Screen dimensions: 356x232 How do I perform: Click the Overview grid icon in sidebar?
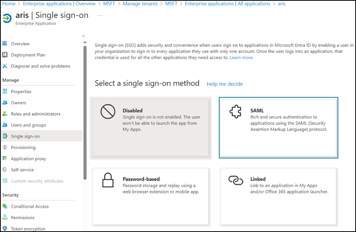[5, 43]
